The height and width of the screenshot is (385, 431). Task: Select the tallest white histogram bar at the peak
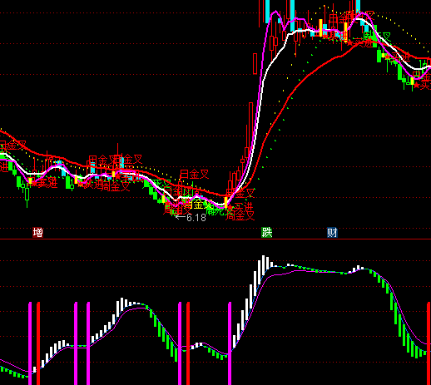point(263,265)
